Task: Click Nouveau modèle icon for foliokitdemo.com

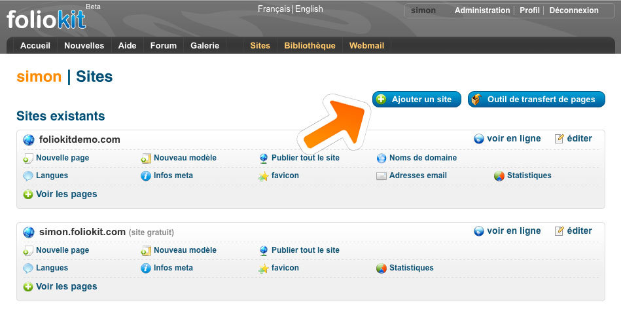Action: tap(146, 158)
